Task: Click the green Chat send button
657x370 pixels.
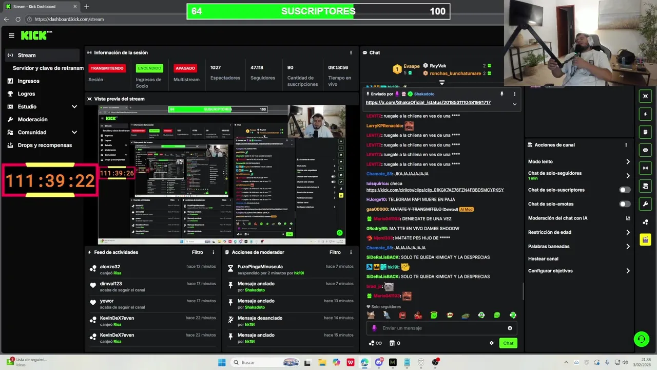Action: click(x=508, y=343)
